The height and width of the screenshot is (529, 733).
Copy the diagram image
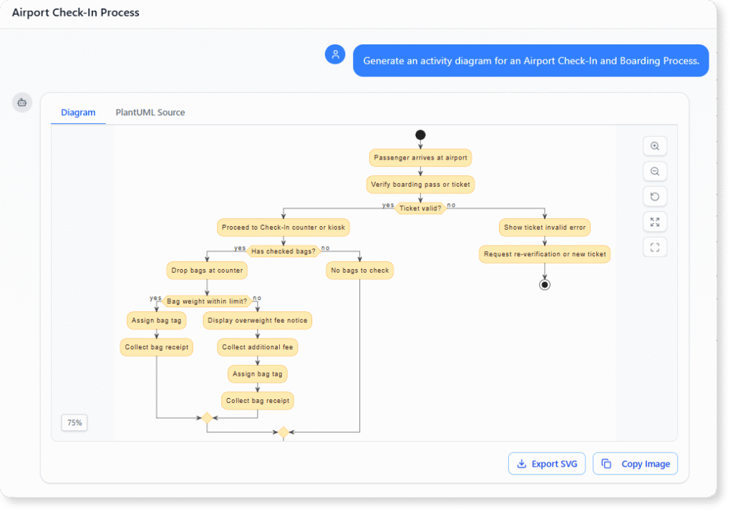[635, 464]
